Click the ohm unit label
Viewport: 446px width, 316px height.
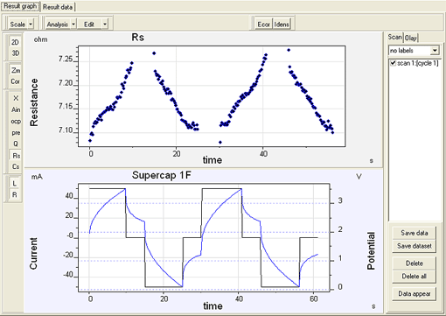40,39
